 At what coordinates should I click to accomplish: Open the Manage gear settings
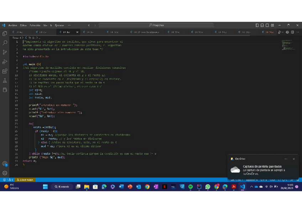click(5, 173)
